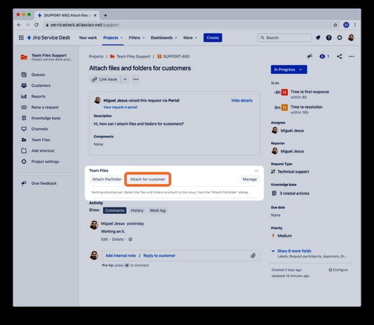
Task: Select Raise a request in the sidebar
Action: pos(45,107)
